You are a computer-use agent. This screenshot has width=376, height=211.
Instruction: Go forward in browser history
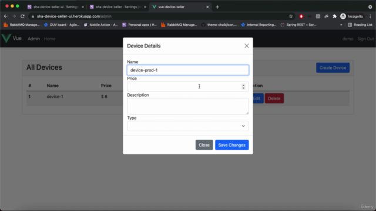pyautogui.click(x=14, y=16)
